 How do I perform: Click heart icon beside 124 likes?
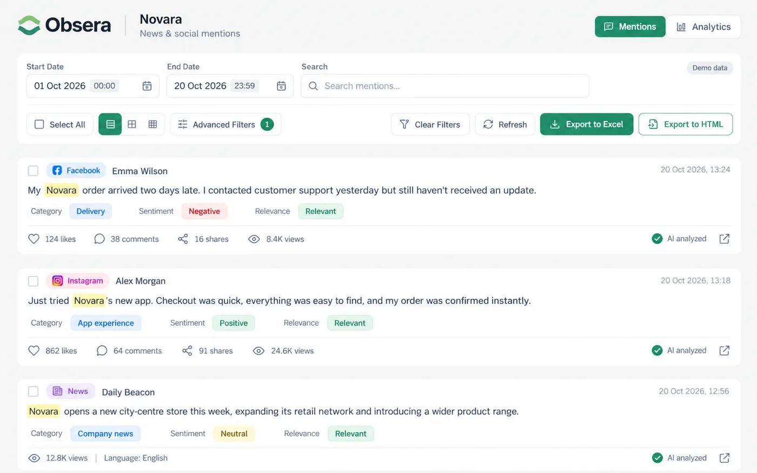34,239
